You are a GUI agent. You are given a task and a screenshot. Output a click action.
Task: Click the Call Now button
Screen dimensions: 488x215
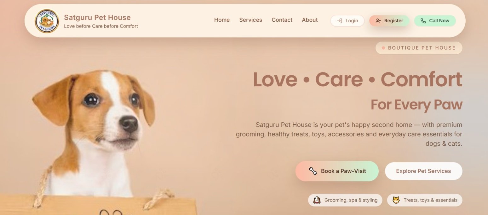point(435,21)
